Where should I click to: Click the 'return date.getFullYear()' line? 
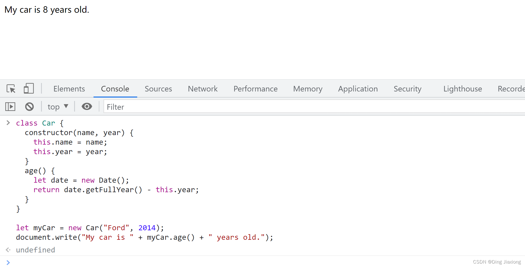[x=116, y=190]
